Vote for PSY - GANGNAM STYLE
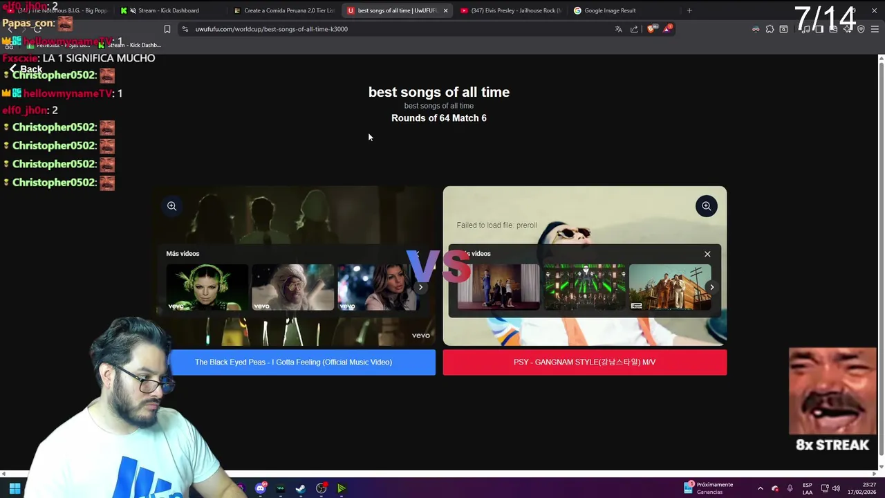The width and height of the screenshot is (885, 498). click(x=584, y=362)
